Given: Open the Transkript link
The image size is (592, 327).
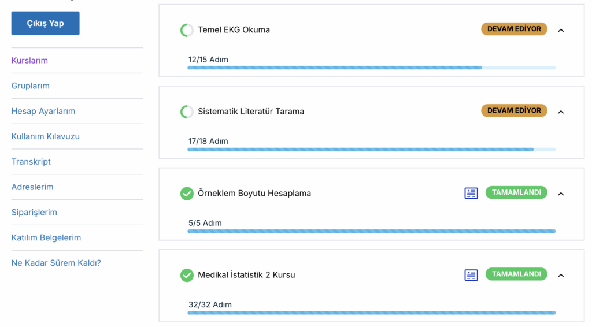Looking at the screenshot, I should [31, 161].
